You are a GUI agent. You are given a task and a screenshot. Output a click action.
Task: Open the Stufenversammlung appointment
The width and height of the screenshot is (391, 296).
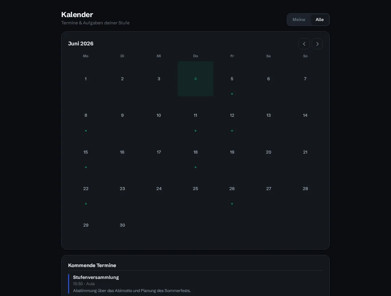(195, 284)
